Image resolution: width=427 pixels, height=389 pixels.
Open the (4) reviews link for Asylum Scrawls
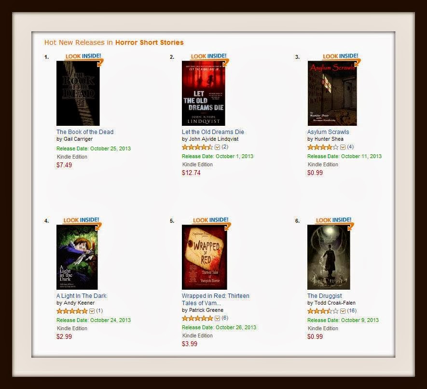350,147
